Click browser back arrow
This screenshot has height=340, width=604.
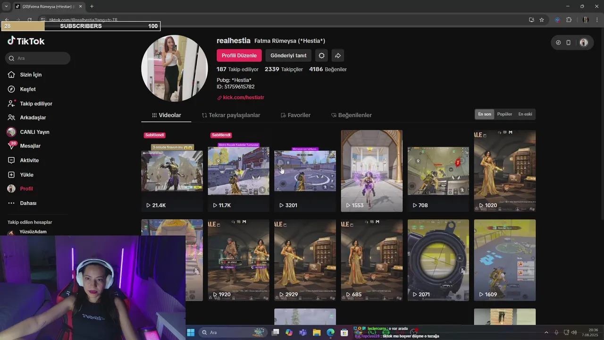(x=7, y=20)
